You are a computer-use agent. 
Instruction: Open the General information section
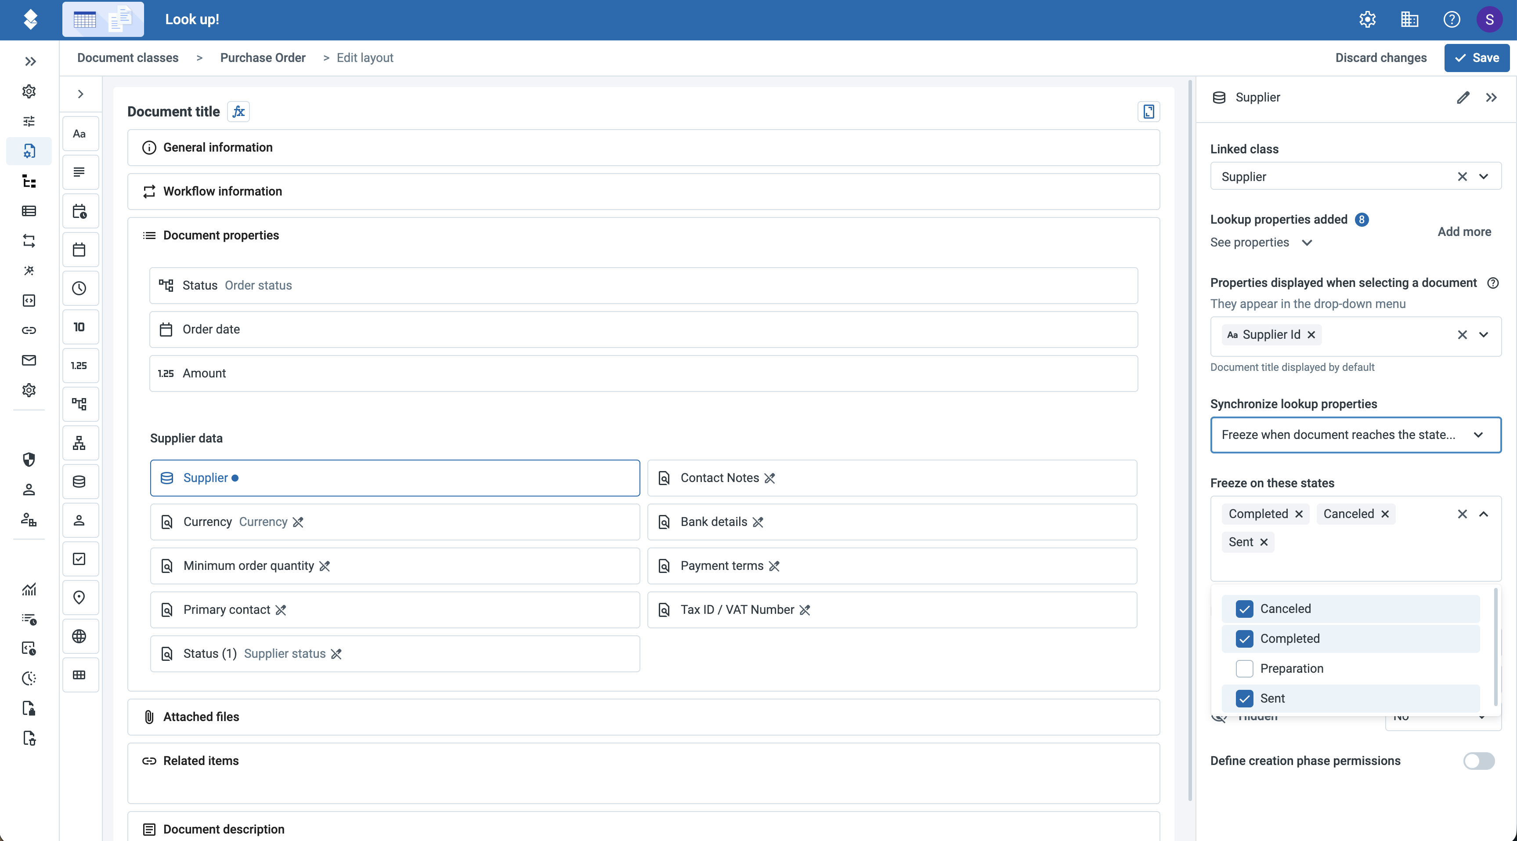pos(643,147)
